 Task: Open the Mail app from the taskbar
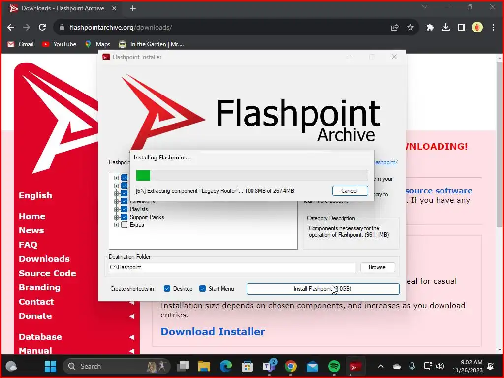tap(312, 366)
